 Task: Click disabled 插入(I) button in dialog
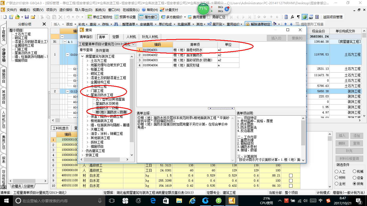point(276,38)
